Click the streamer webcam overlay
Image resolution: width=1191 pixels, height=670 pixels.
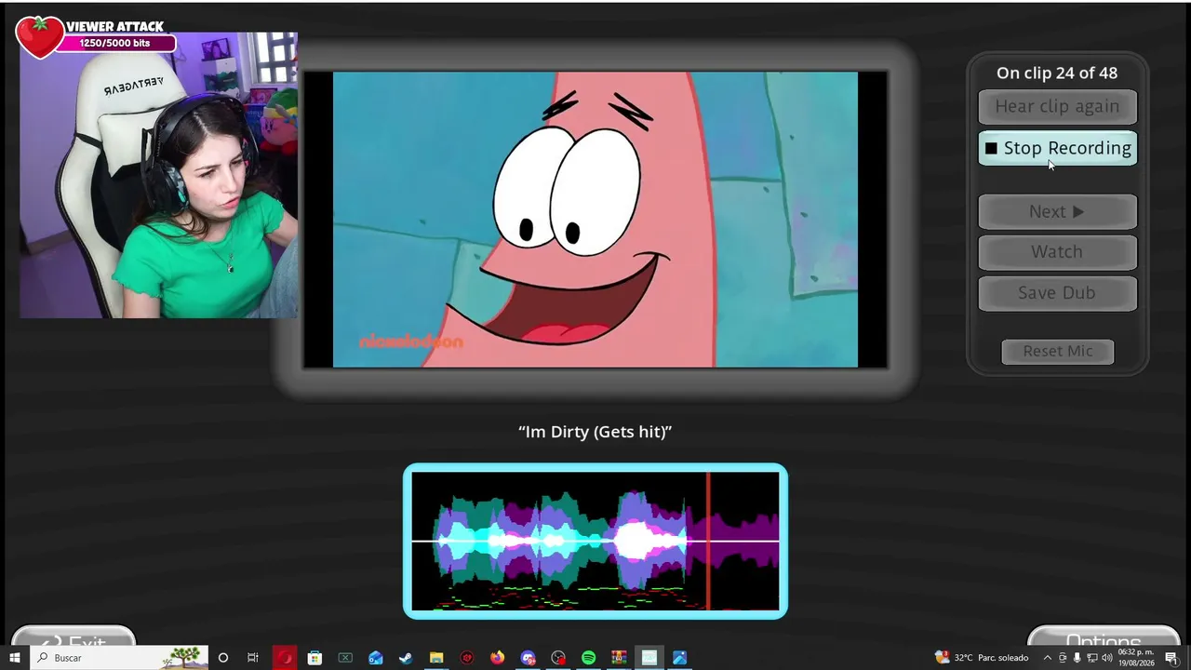158,175
